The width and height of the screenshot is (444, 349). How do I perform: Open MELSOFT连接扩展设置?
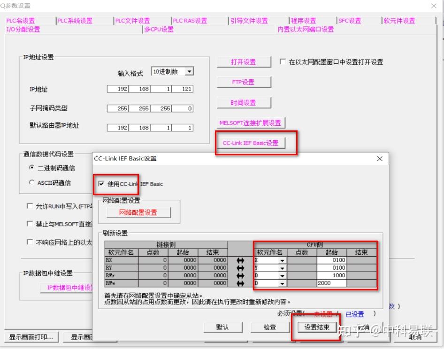click(x=250, y=122)
